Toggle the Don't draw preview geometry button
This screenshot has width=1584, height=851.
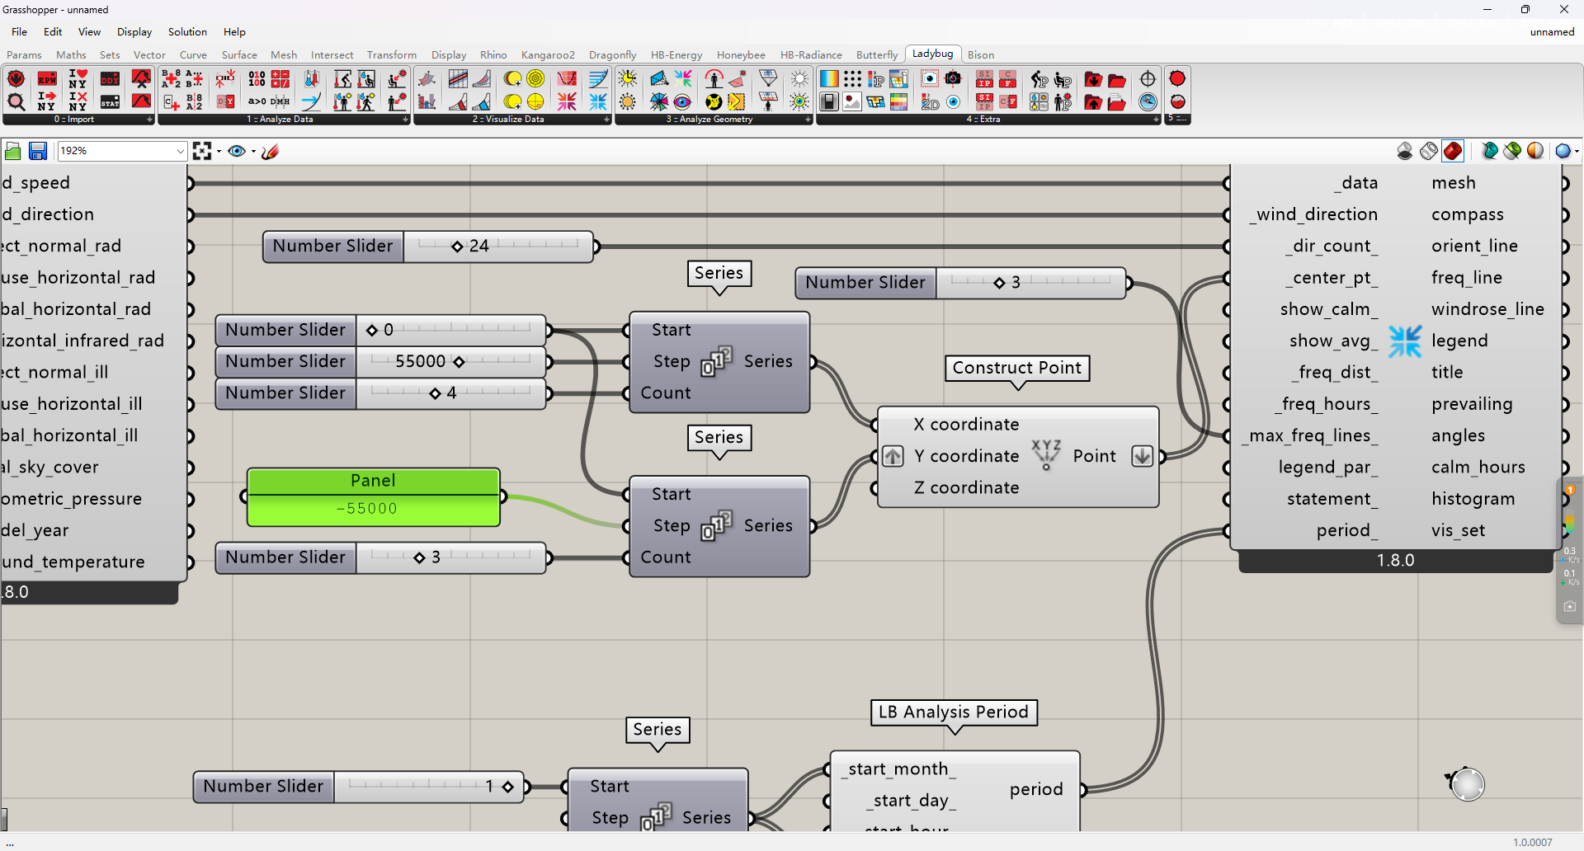coord(1405,151)
